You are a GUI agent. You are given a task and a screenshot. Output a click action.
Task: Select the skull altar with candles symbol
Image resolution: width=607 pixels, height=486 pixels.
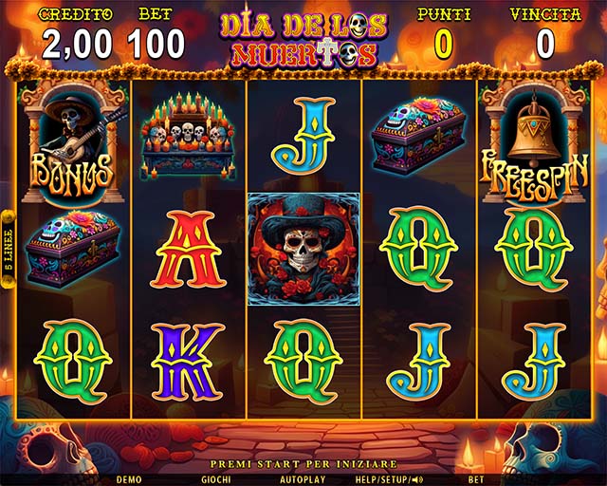188,137
